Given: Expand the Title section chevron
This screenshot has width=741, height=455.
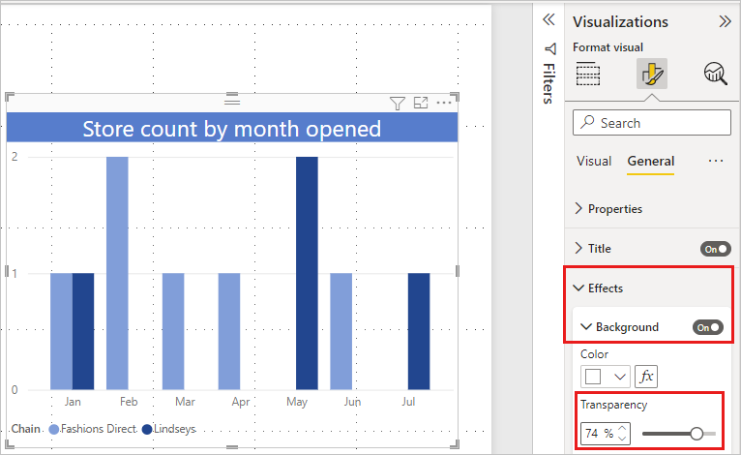Looking at the screenshot, I should pos(578,248).
